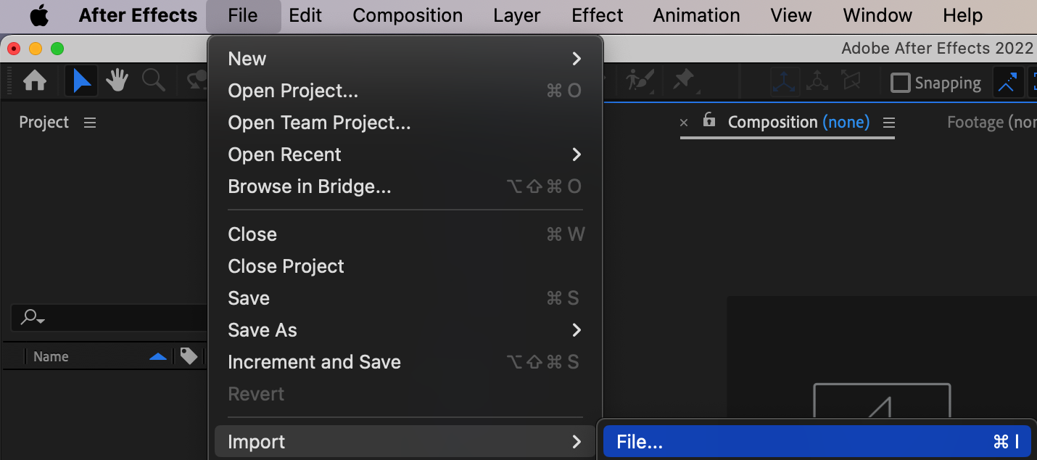This screenshot has width=1037, height=460.
Task: Select the Hand tool
Action: [x=117, y=81]
